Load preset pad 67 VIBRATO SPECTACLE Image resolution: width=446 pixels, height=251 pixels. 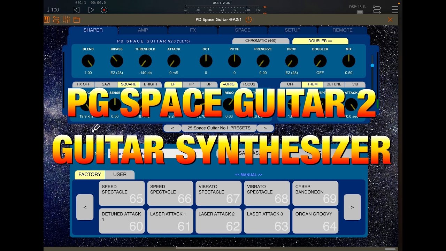[x=219, y=193]
